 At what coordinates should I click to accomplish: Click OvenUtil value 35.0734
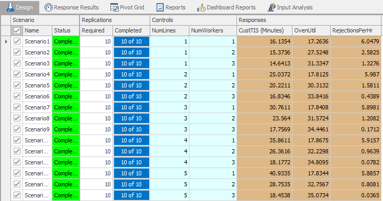[x=311, y=195]
